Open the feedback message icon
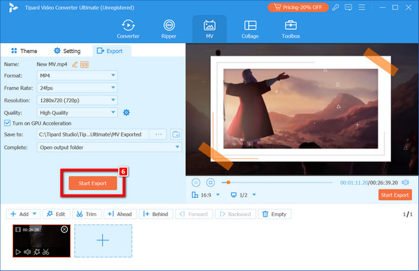Image resolution: width=419 pixels, height=271 pixels. (348, 8)
